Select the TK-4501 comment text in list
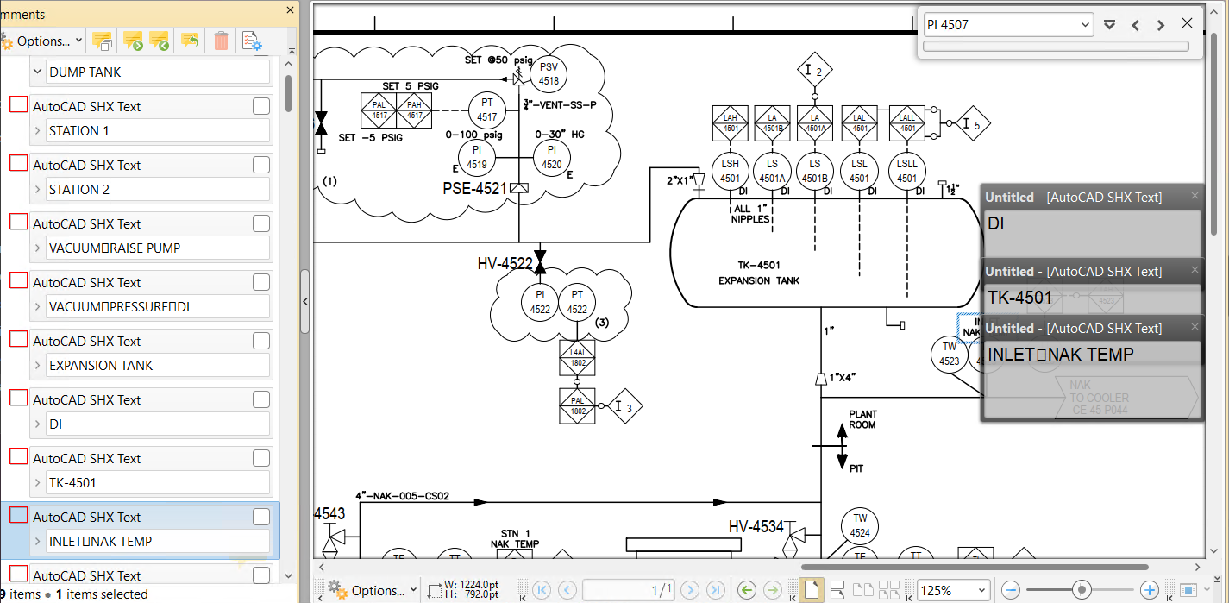The width and height of the screenshot is (1229, 603). (x=72, y=483)
